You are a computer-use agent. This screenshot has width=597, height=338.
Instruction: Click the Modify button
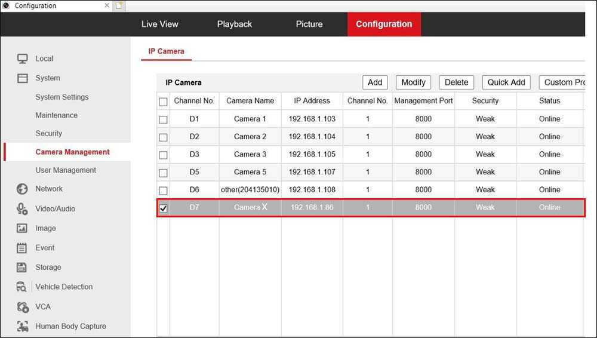[x=413, y=82]
